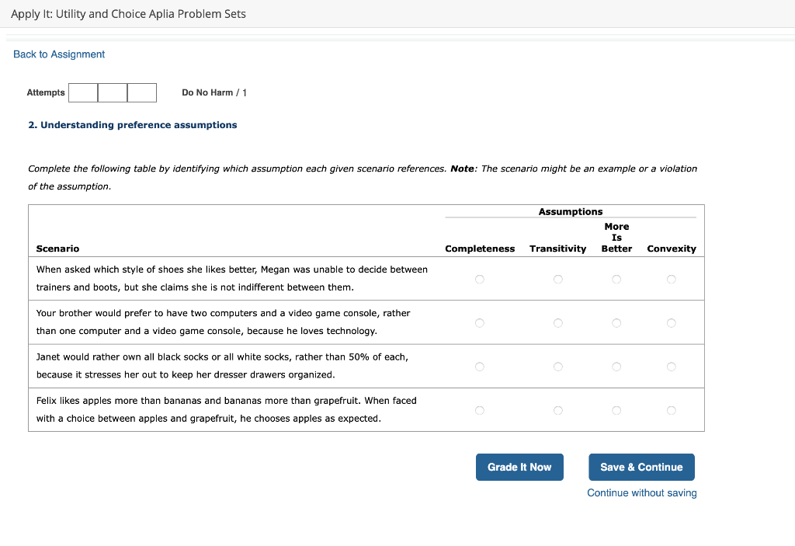Image resolution: width=795 pixels, height=546 pixels.
Task: Choose Completeness for the Felix scenario
Action: [480, 410]
